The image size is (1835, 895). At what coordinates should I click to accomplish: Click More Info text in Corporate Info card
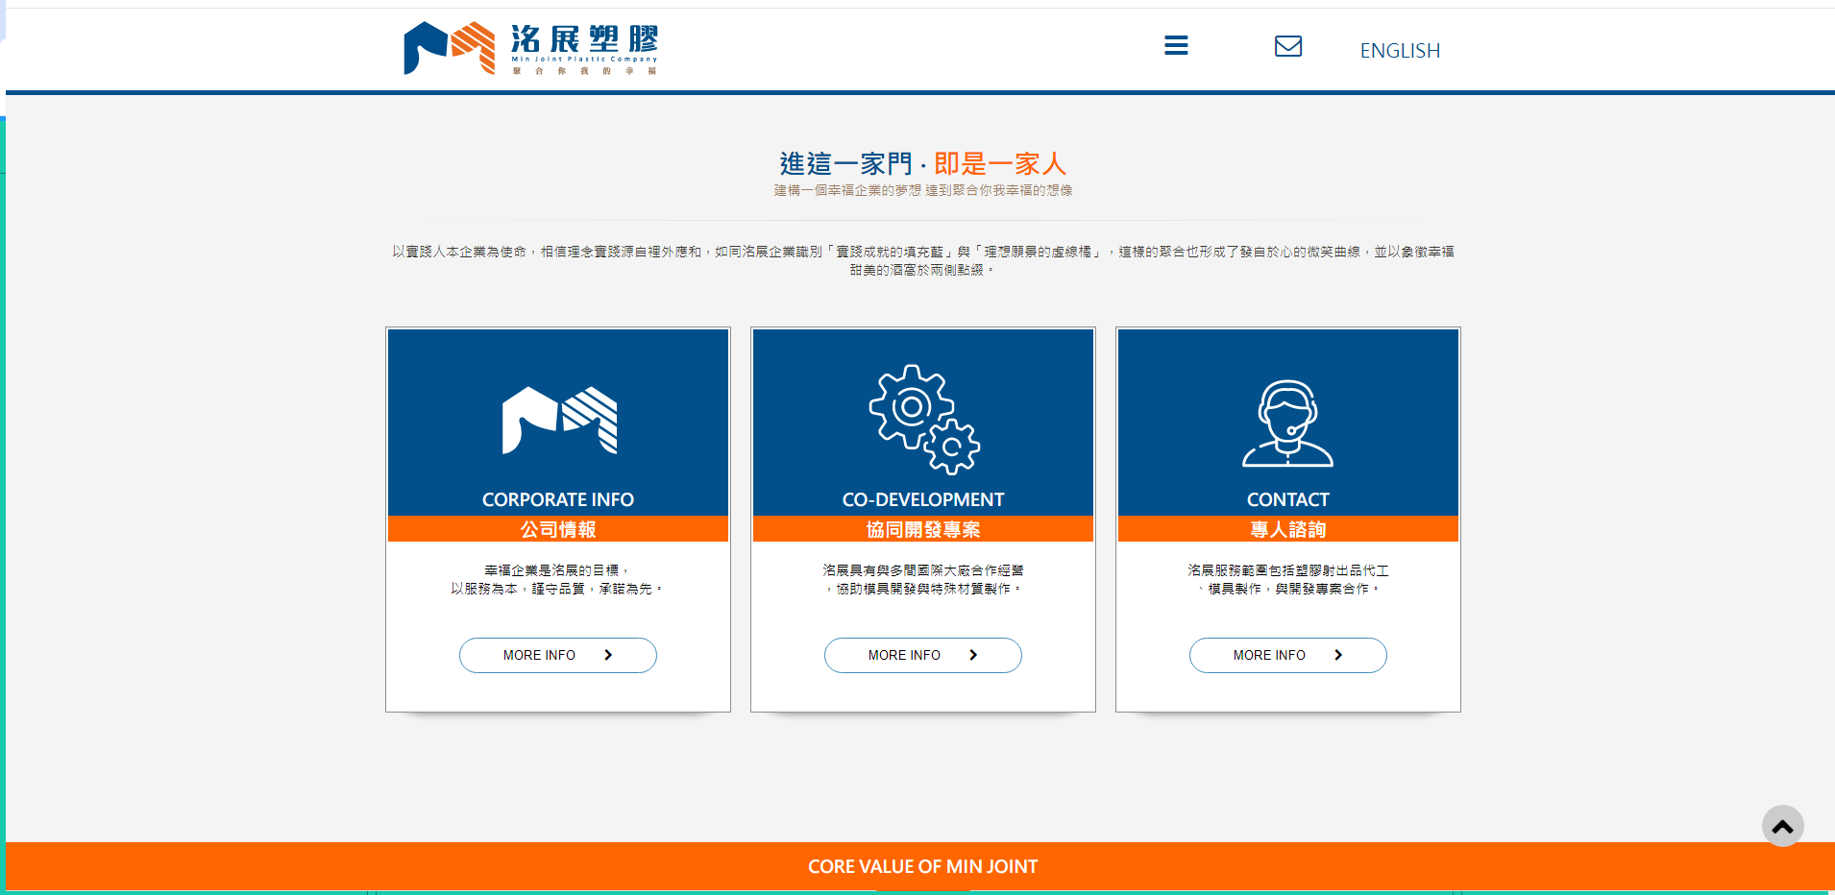(x=539, y=655)
